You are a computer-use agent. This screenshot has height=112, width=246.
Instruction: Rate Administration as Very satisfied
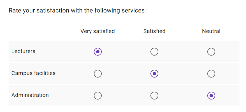point(98,96)
